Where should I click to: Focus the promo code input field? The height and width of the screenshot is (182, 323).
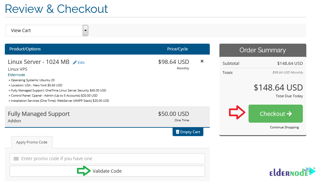(107, 159)
